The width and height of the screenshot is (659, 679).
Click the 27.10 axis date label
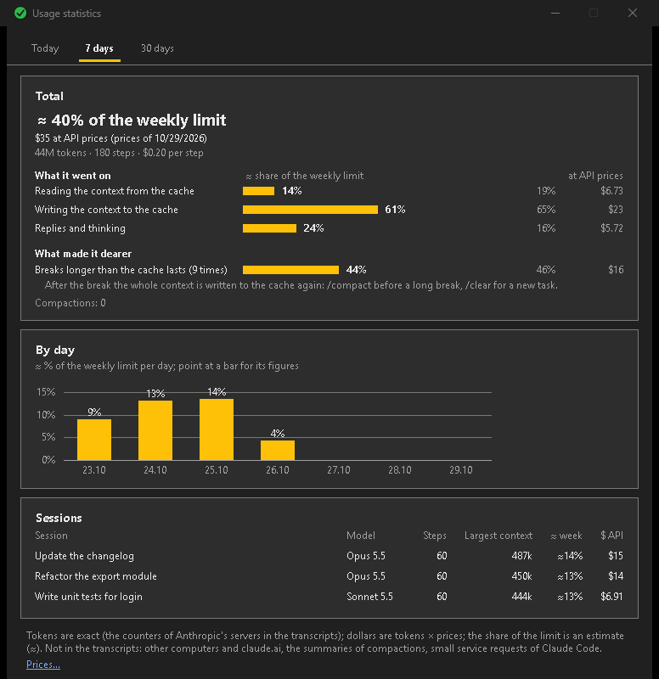click(x=338, y=470)
